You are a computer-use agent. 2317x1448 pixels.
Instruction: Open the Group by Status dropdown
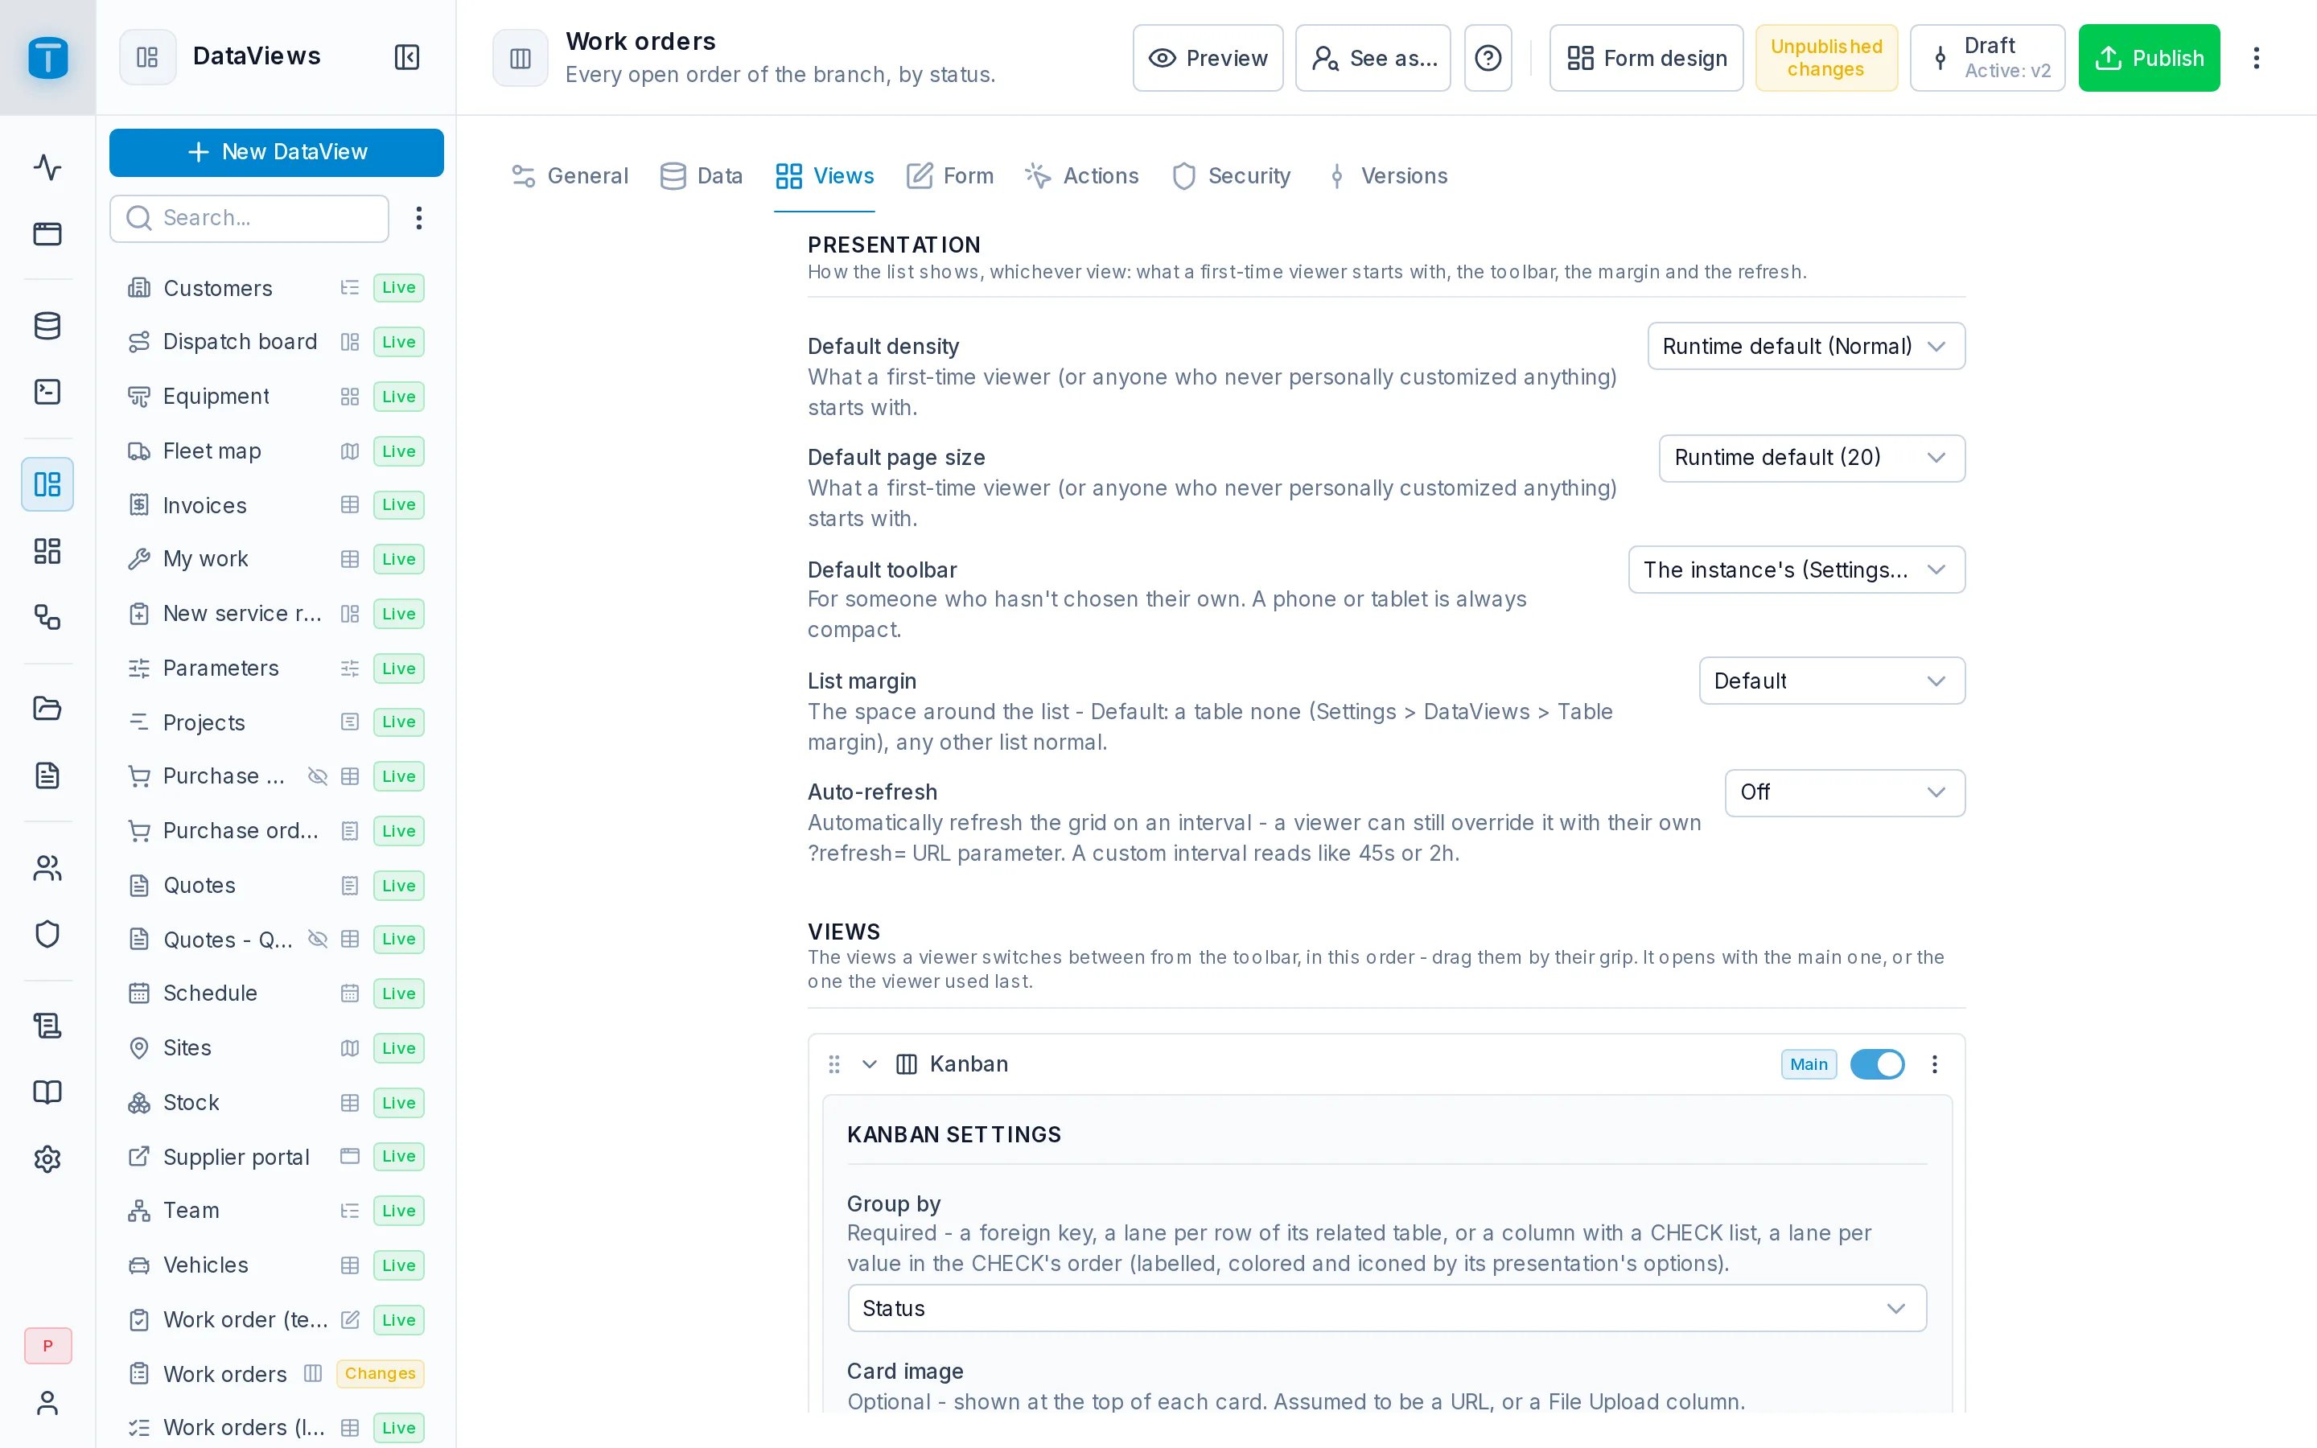pos(1386,1308)
